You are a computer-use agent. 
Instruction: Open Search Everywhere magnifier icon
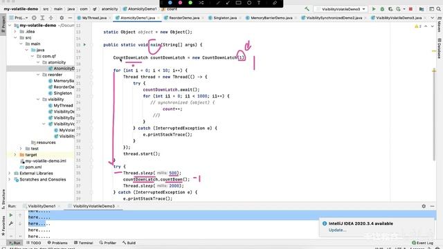tap(438, 9)
